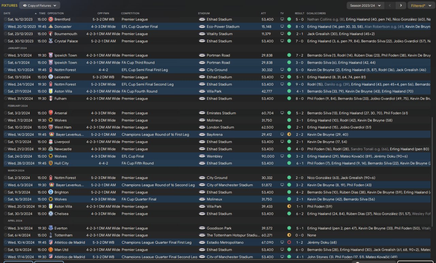The height and width of the screenshot is (263, 436).
Task: Click the Bournemouth club badge
Action: pos(51,34)
